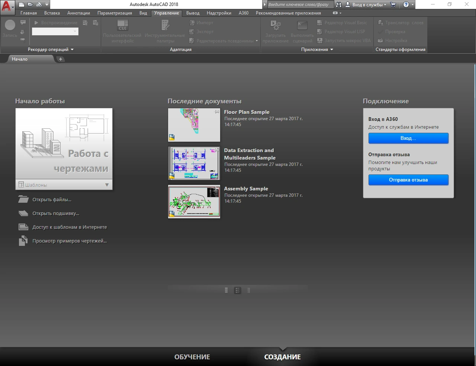Screen dimensions: 476x366
Task: Click the Проверка standards button
Action: point(392,32)
